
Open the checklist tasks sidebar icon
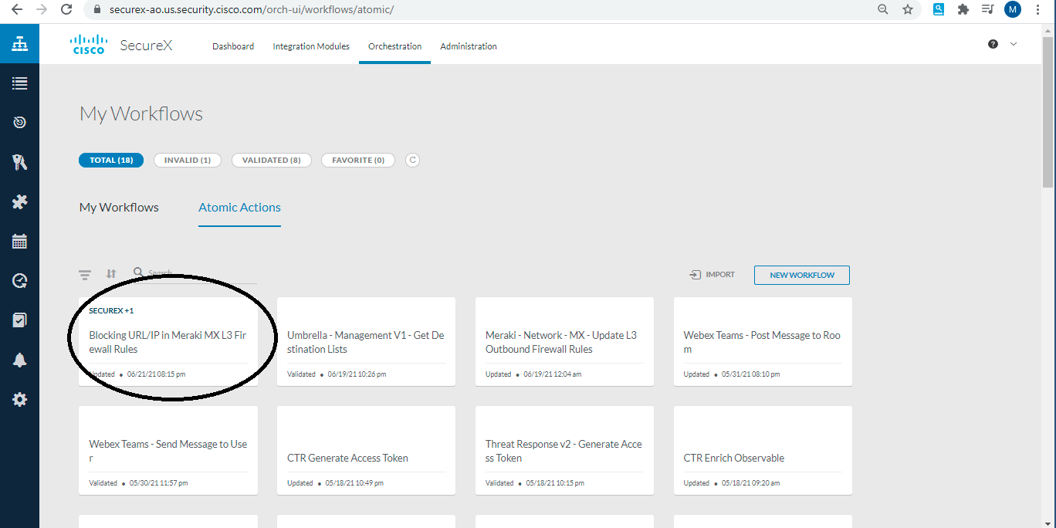click(x=19, y=320)
